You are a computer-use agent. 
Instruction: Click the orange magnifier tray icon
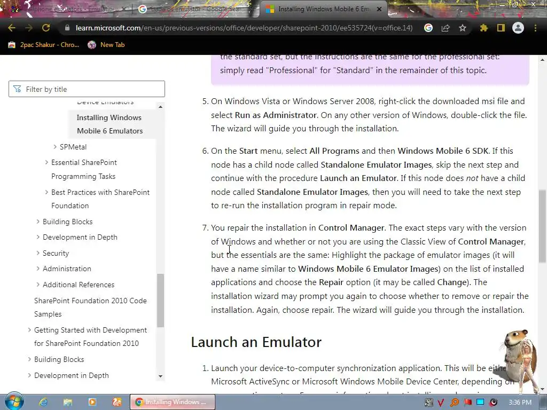coord(455,403)
